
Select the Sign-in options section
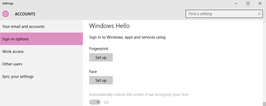click(x=41, y=39)
